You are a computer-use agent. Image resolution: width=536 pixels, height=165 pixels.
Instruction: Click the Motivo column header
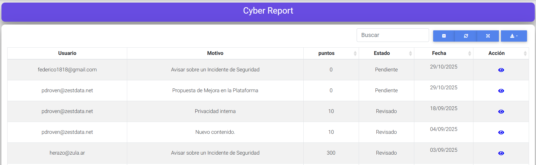pyautogui.click(x=215, y=53)
